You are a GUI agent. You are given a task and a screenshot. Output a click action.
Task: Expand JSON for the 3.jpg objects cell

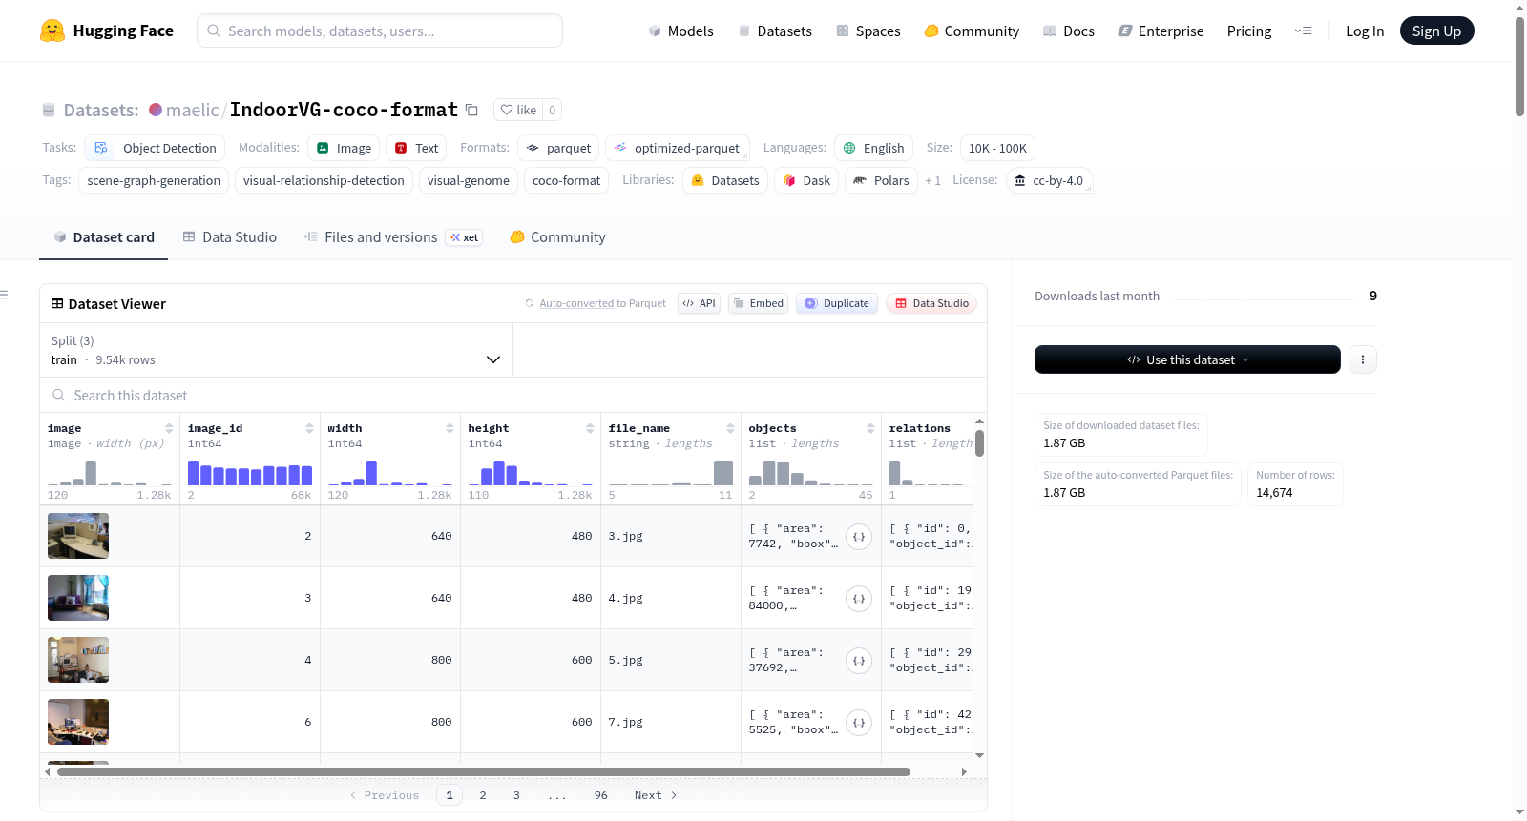click(x=859, y=537)
